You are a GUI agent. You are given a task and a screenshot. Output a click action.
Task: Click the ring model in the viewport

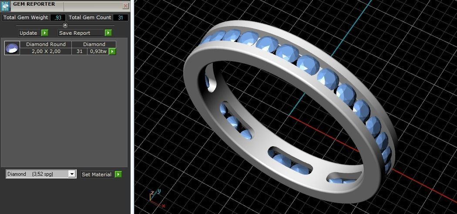click(290, 111)
